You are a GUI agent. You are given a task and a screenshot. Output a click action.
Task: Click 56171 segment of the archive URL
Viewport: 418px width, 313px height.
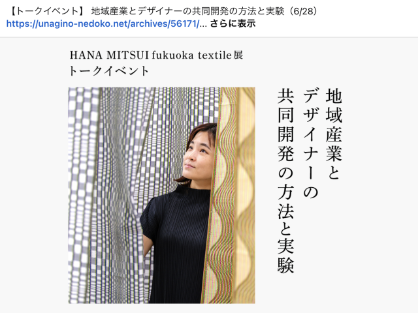pyautogui.click(x=184, y=23)
